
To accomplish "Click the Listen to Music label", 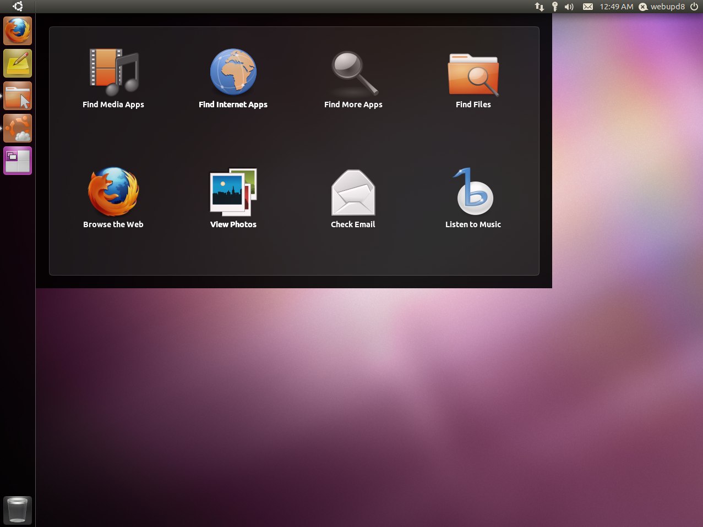I will pyautogui.click(x=473, y=224).
